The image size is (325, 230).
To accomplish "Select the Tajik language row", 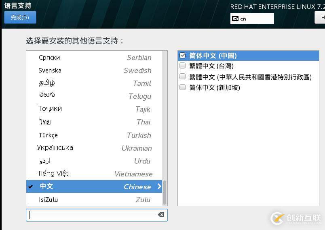I will [94, 109].
